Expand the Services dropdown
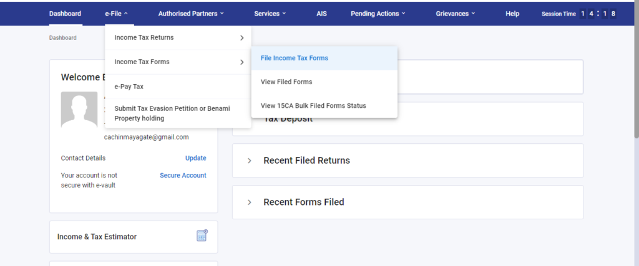This screenshot has height=266, width=639. click(x=270, y=13)
